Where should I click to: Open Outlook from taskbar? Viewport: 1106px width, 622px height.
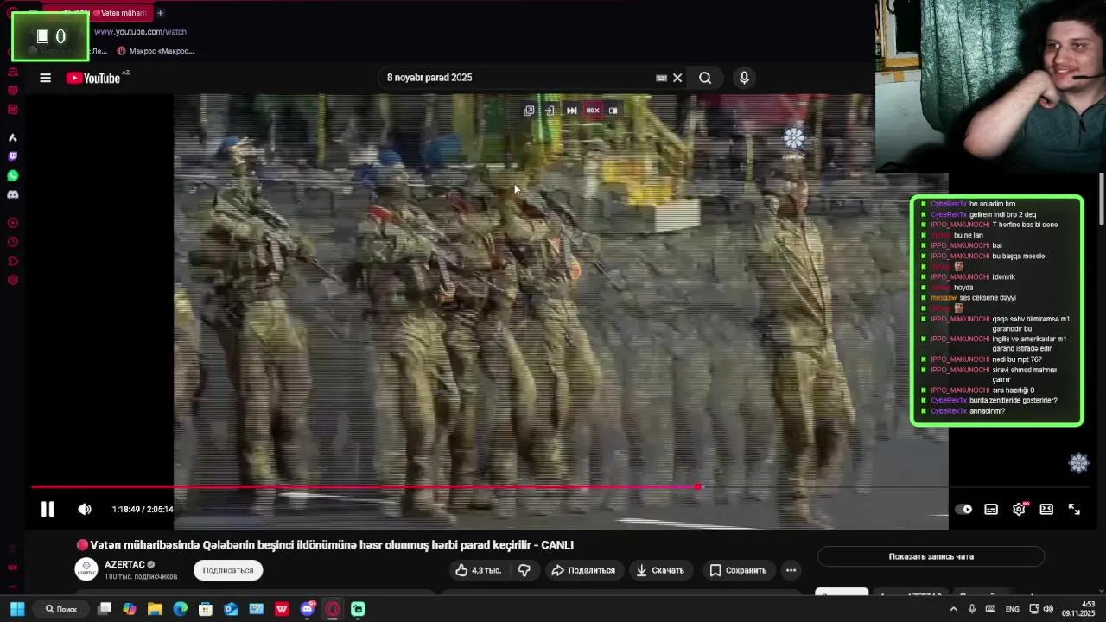pyautogui.click(x=231, y=609)
